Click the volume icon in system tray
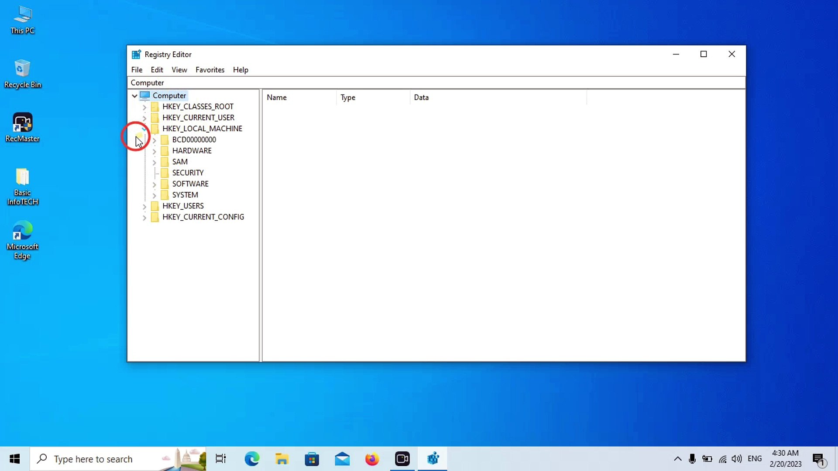The height and width of the screenshot is (471, 838). 737,459
